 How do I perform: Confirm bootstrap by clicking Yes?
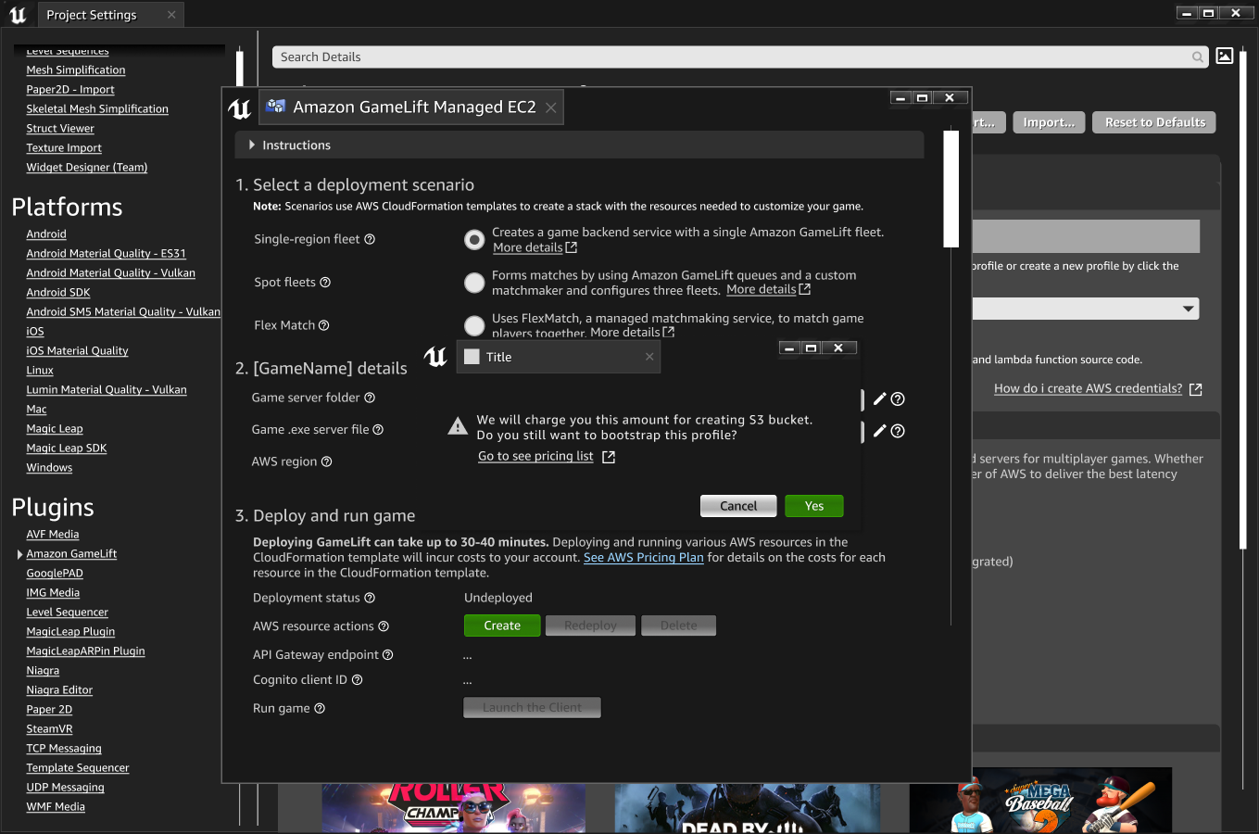pyautogui.click(x=813, y=506)
